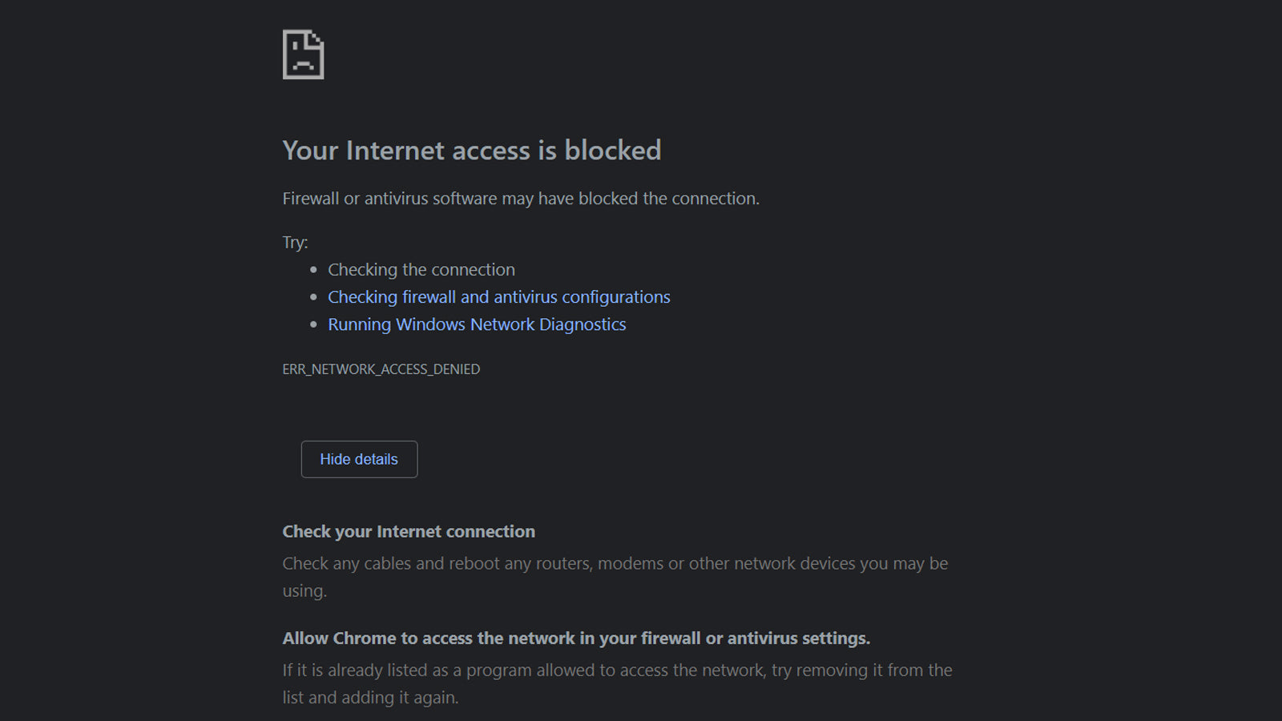Viewport: 1282px width, 721px height.
Task: Click the 'list and adding it again.' line
Action: click(x=370, y=698)
